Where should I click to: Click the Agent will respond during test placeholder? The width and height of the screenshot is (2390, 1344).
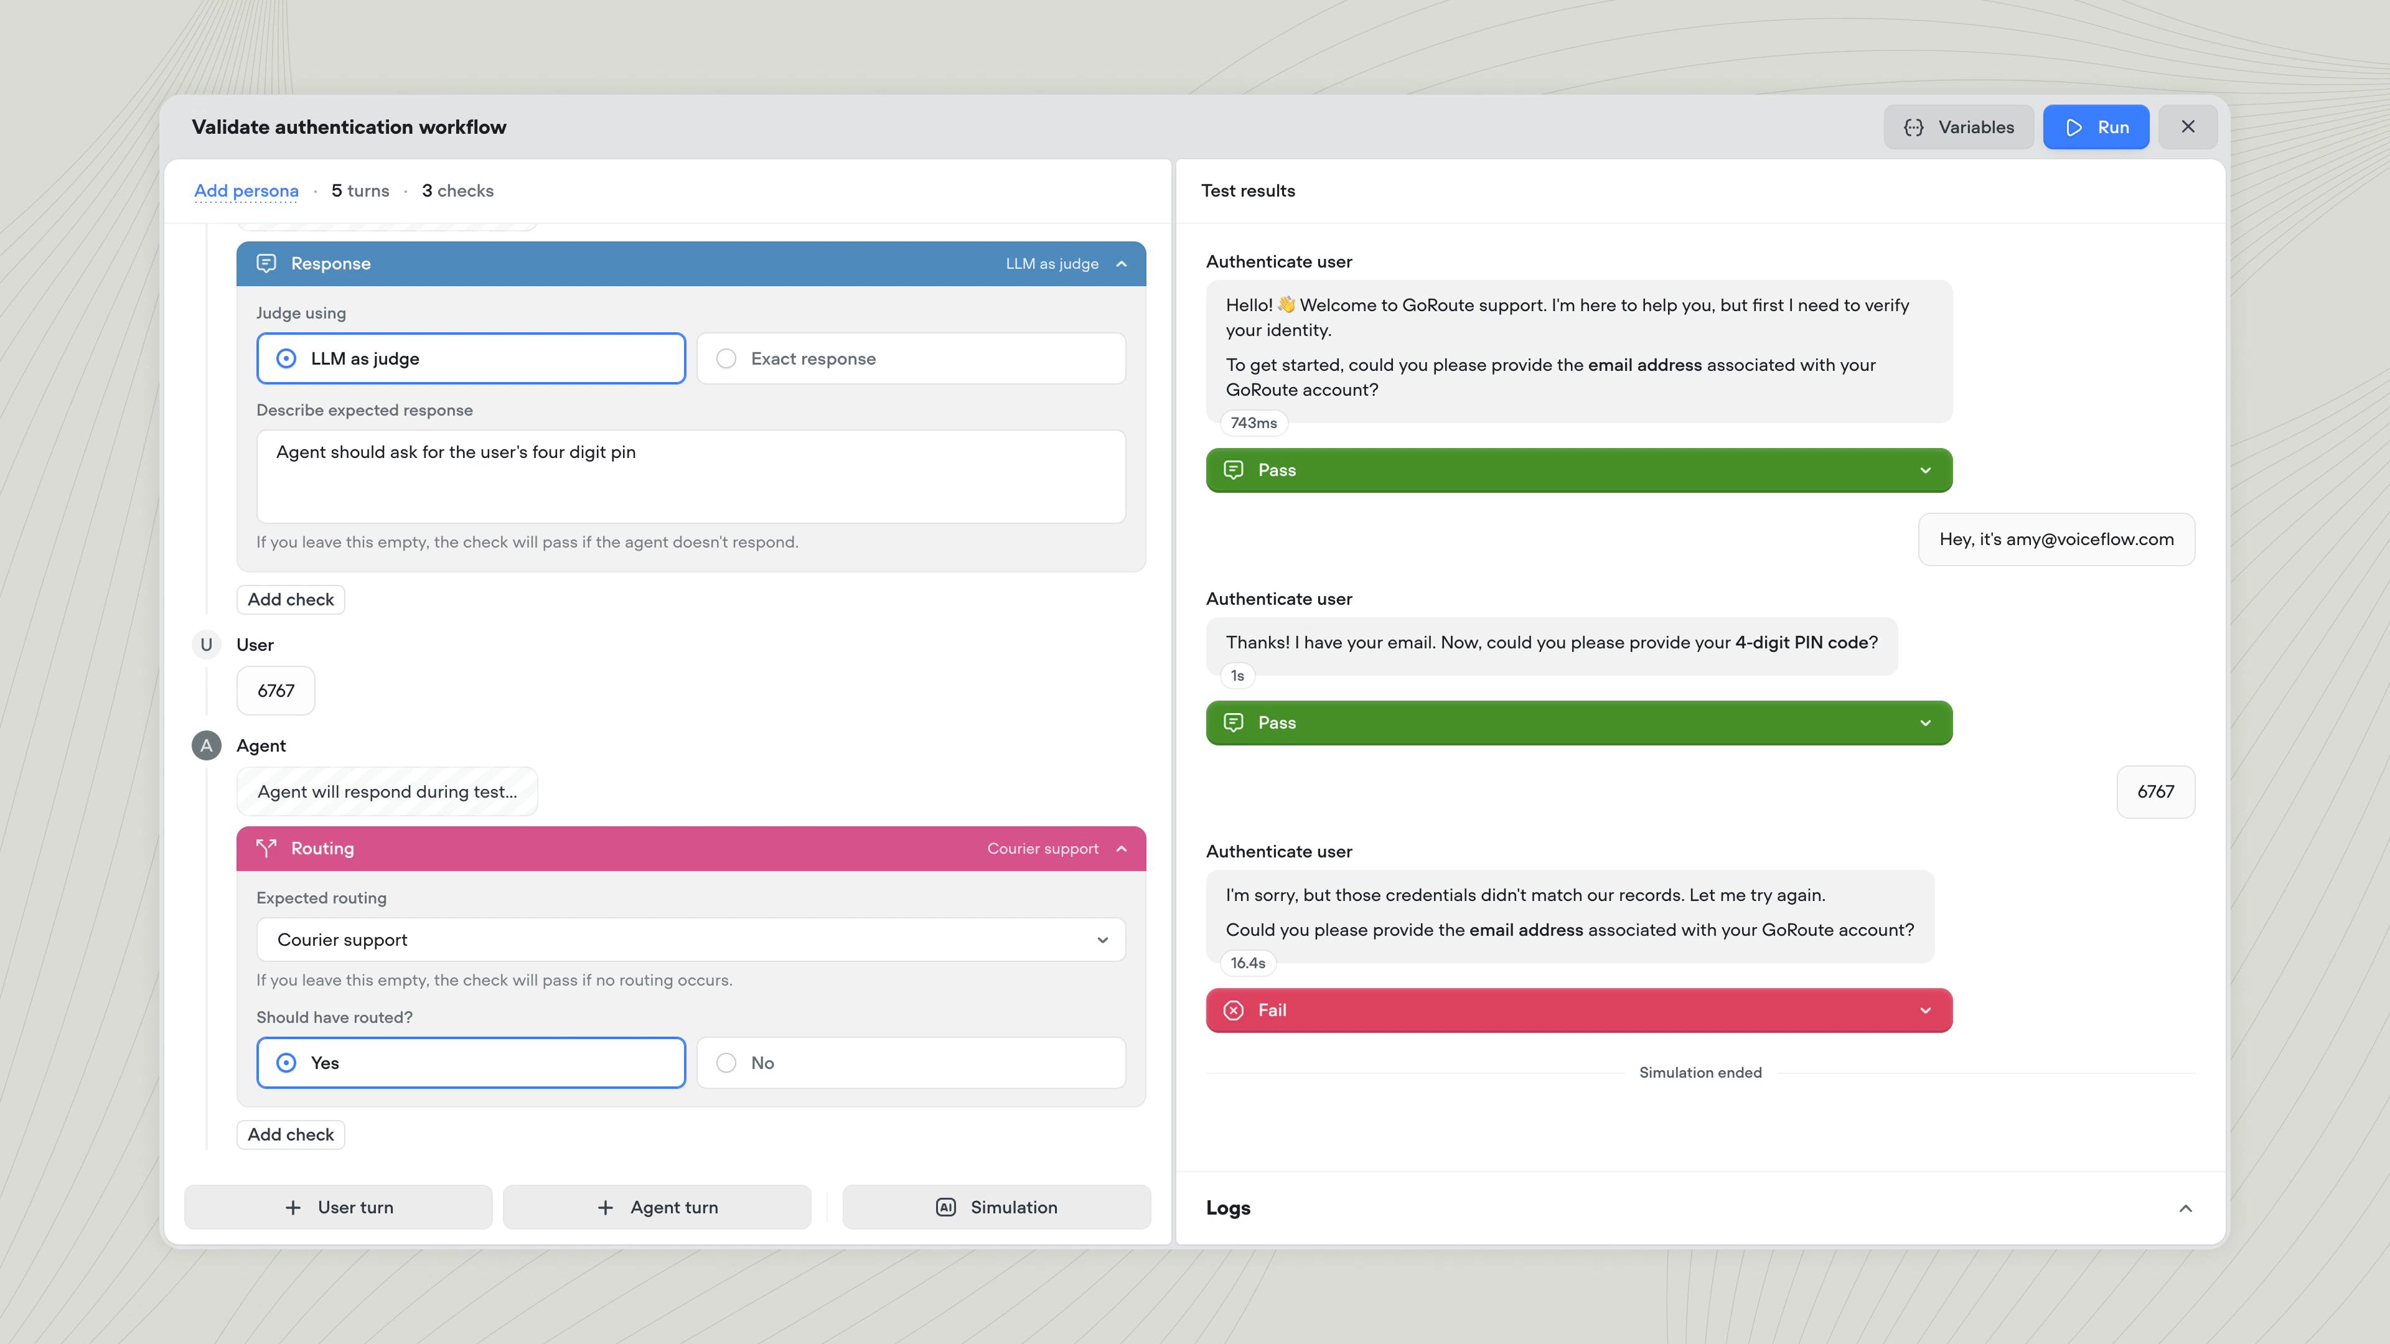(x=387, y=791)
